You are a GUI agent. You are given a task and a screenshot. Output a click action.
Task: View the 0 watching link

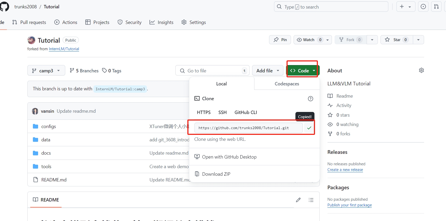point(343,124)
